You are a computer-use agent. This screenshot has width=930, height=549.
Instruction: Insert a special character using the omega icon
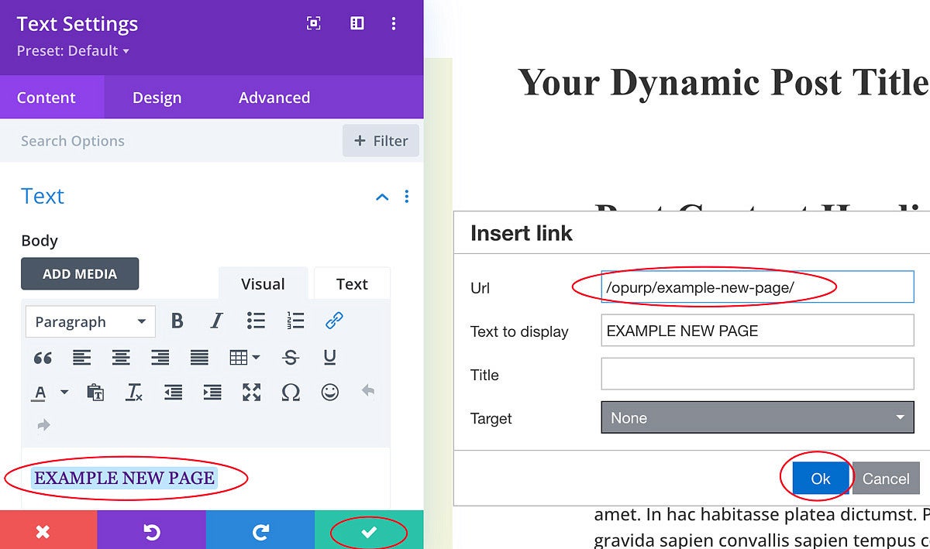pos(291,392)
